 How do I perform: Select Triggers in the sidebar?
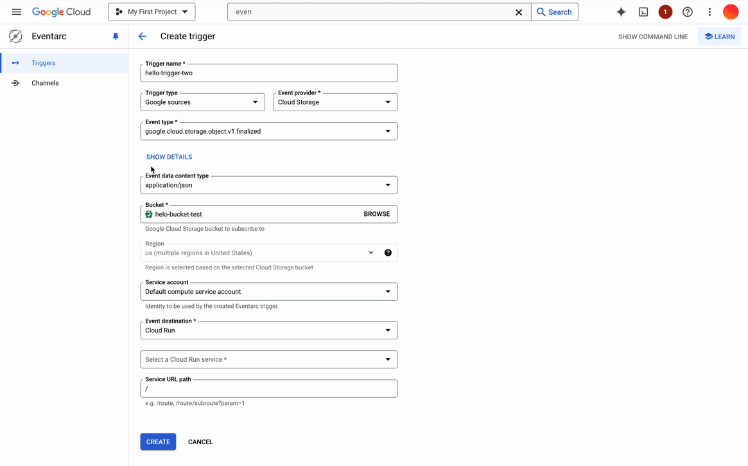pos(64,63)
